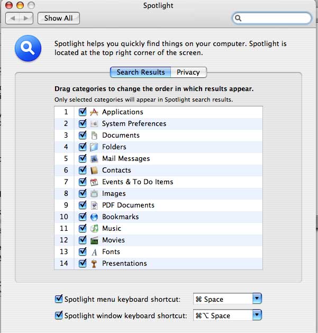
Task: Disable Spotlight menu keyboard shortcut checkbox
Action: [x=59, y=299]
